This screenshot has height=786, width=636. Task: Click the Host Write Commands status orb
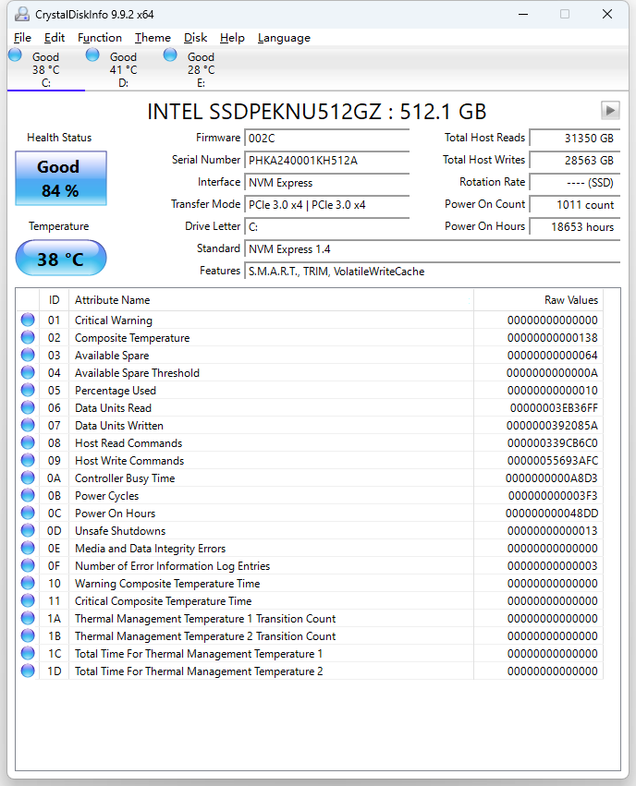tap(28, 460)
